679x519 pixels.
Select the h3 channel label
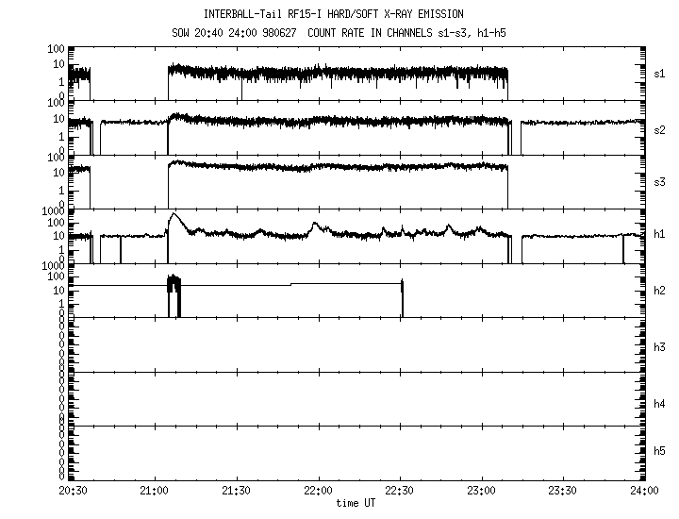click(660, 346)
